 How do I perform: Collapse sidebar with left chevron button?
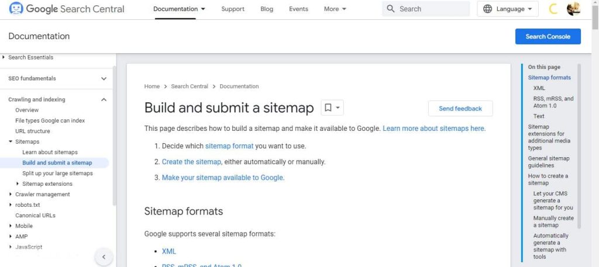click(104, 256)
